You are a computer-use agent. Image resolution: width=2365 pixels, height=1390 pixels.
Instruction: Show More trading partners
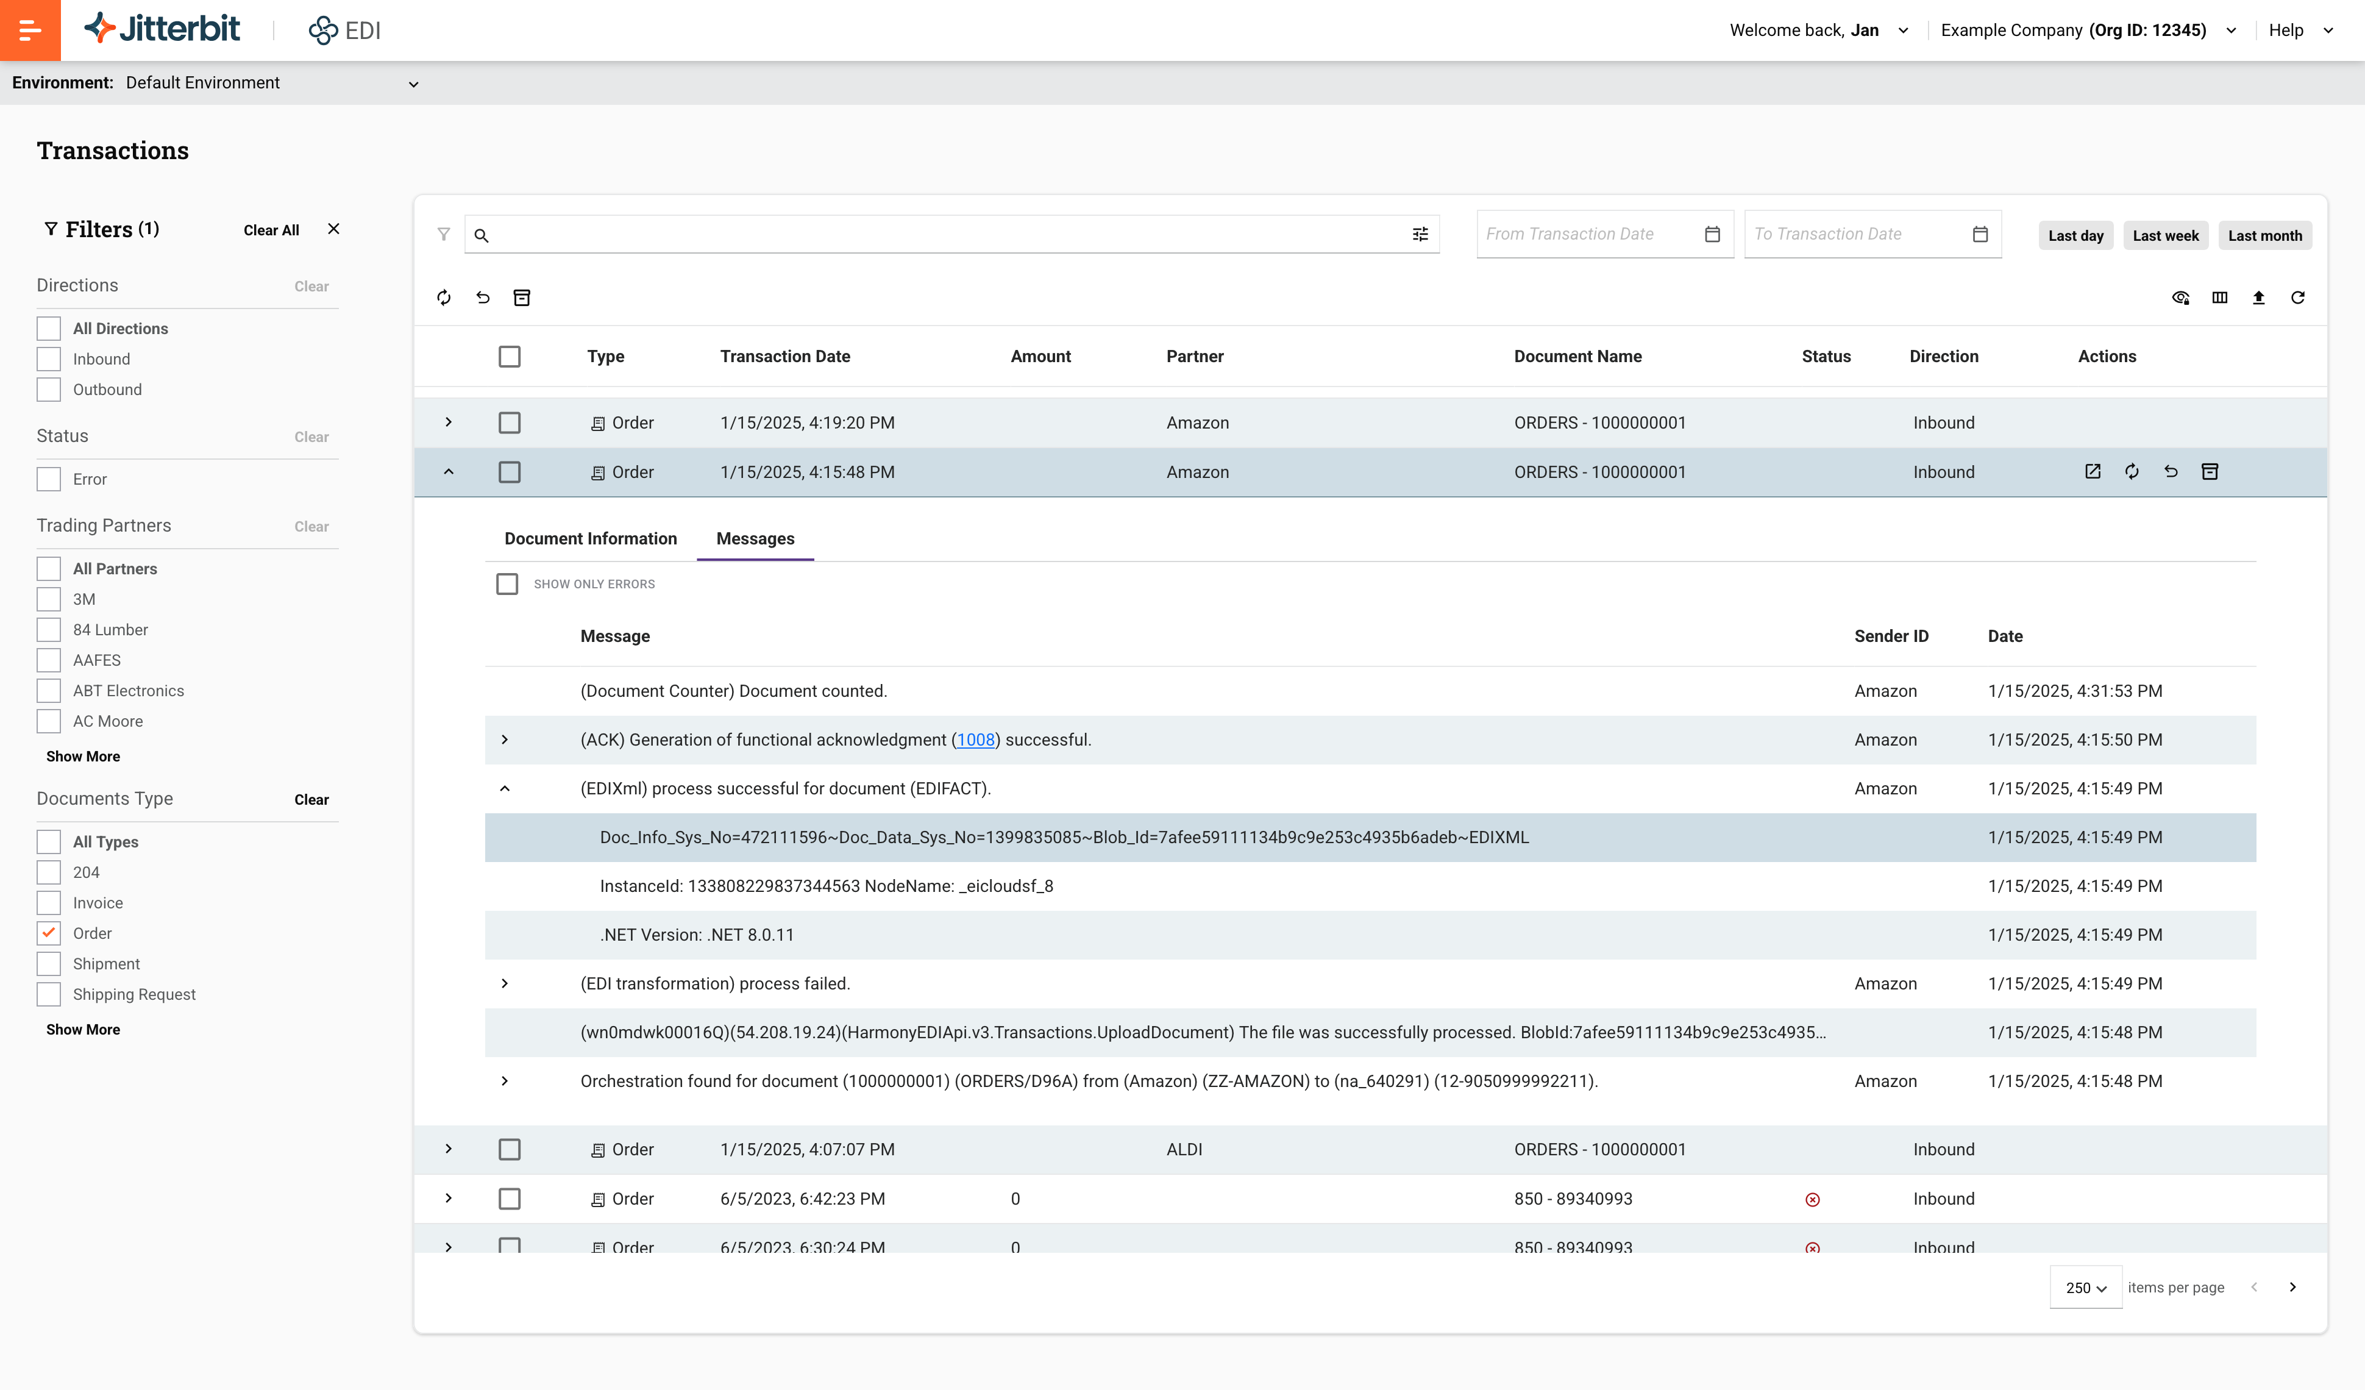(84, 757)
